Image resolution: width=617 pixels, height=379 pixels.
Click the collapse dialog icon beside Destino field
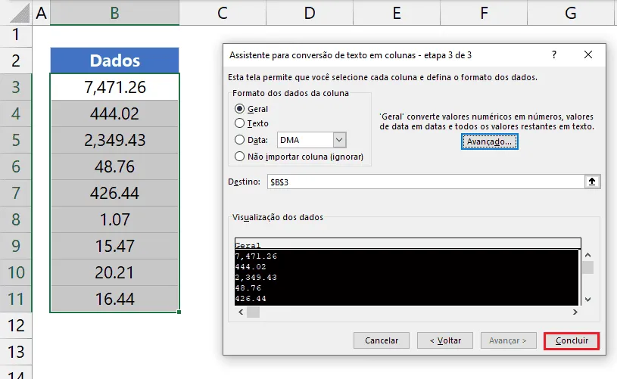[x=592, y=182]
